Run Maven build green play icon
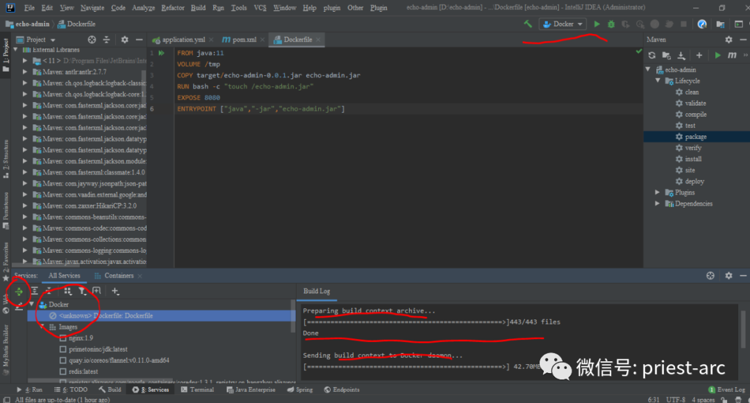This screenshot has height=403, width=750. 717,55
